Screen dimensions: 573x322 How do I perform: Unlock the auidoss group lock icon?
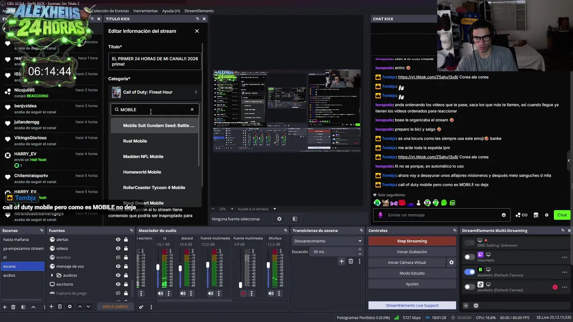point(126,275)
